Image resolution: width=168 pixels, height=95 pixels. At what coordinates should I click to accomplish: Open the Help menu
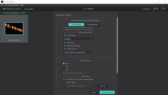pyautogui.click(x=22, y=5)
